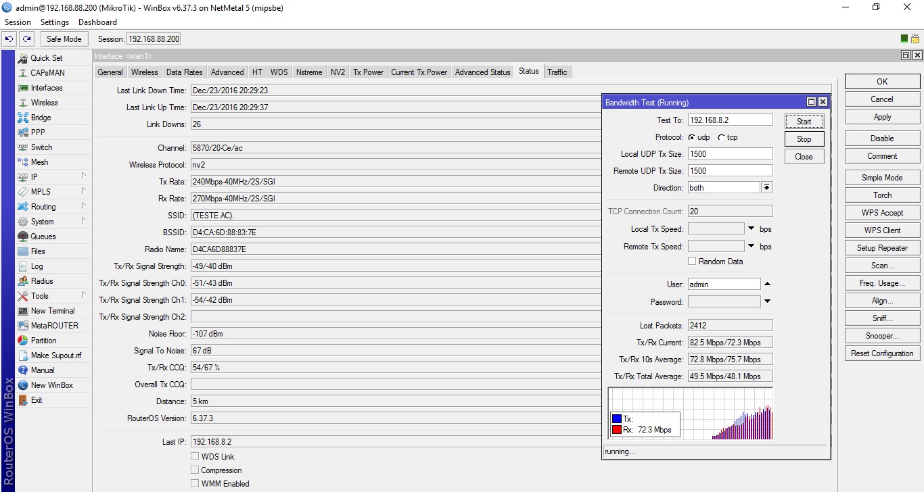Click the Torch button
This screenshot has height=492, width=924.
(x=882, y=195)
